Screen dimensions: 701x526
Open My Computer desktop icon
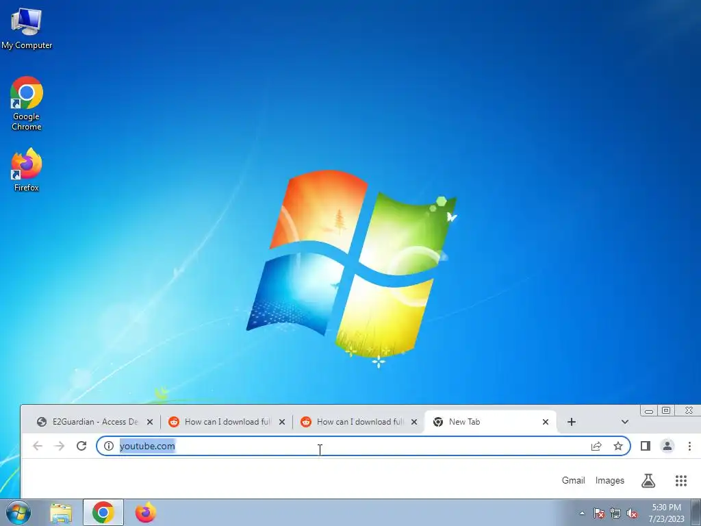point(27,29)
